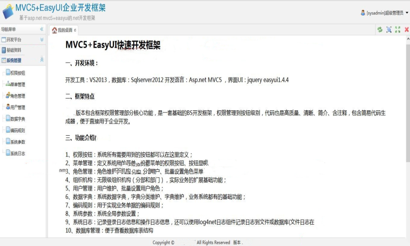Expand the 开发平台 accordion section
This screenshot has width=410, height=246.
41,40
